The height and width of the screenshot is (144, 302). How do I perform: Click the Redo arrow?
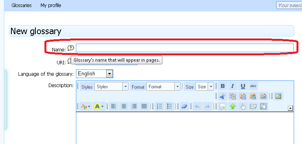[208, 106]
